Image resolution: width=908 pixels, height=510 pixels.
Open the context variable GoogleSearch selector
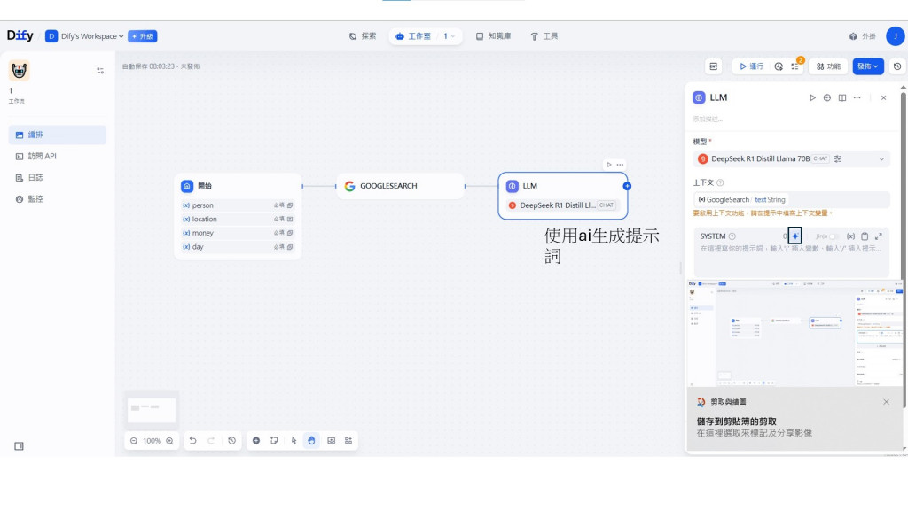pos(791,199)
